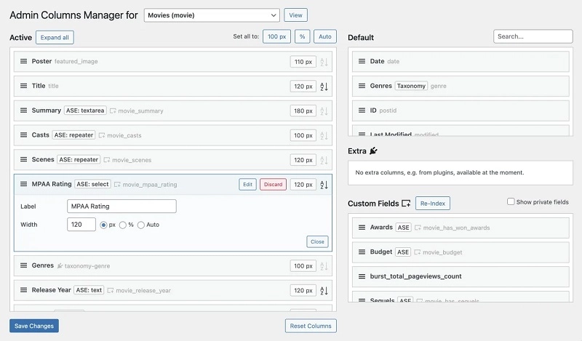Close the MPAA Rating settings panel
Image resolution: width=582 pixels, height=341 pixels.
[317, 242]
